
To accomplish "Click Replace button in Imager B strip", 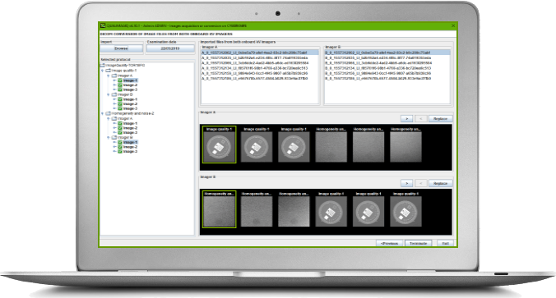I will [x=440, y=183].
